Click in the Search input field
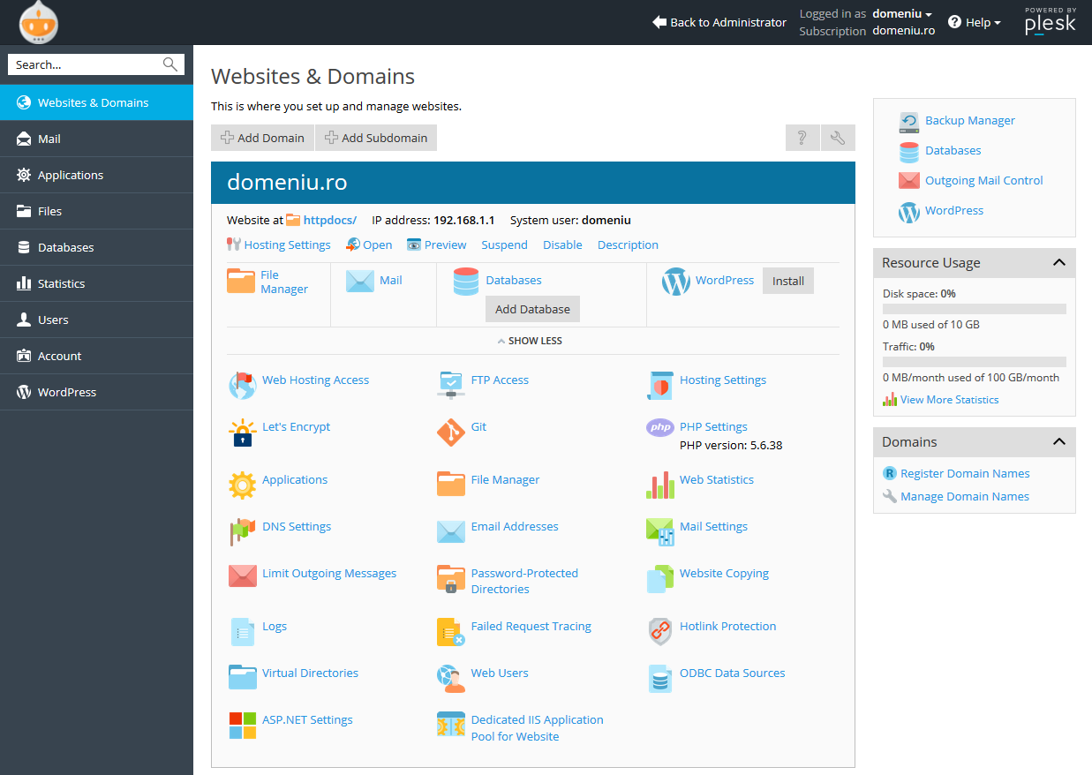The height and width of the screenshot is (775, 1092). pos(87,64)
